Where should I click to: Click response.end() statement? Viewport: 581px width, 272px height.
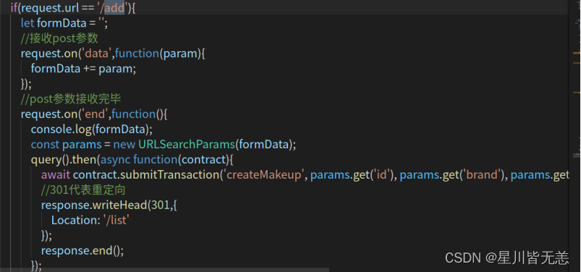click(x=82, y=251)
